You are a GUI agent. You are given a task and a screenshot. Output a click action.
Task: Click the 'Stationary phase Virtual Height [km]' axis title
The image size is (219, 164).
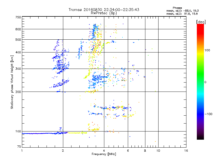pos(12,82)
